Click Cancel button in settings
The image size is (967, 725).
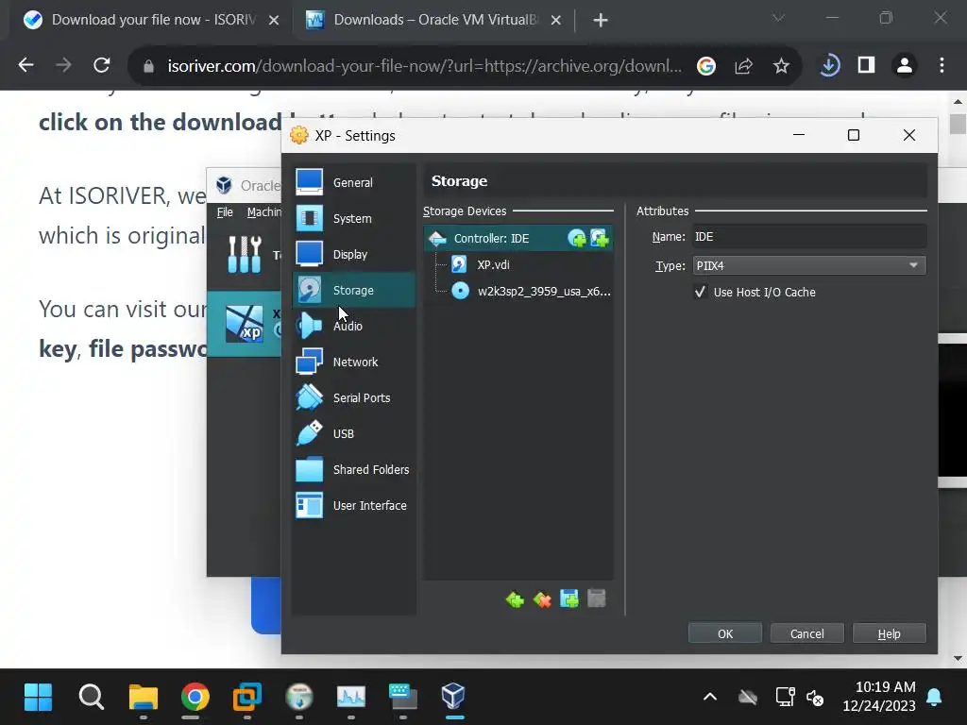[806, 633]
